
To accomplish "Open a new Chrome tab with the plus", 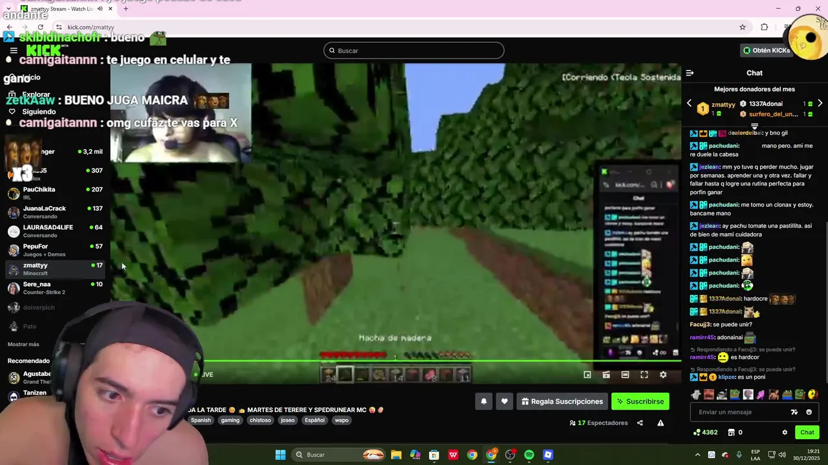I will pyautogui.click(x=125, y=9).
